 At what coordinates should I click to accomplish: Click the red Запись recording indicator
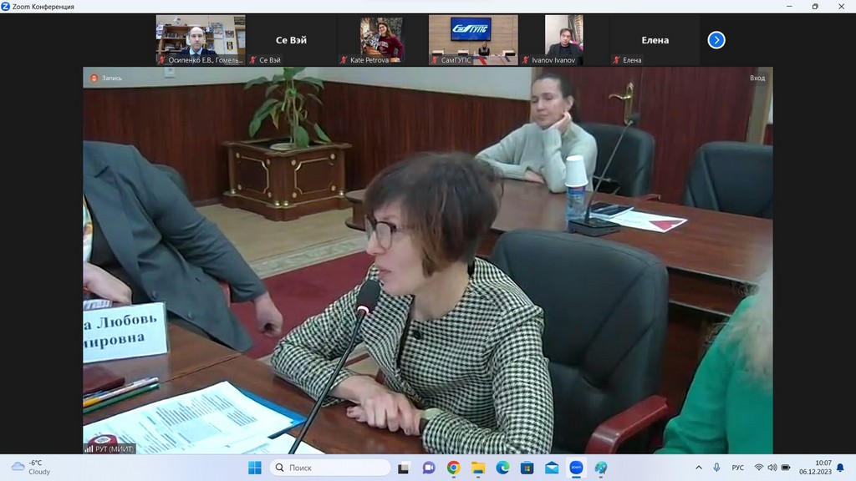[x=106, y=78]
